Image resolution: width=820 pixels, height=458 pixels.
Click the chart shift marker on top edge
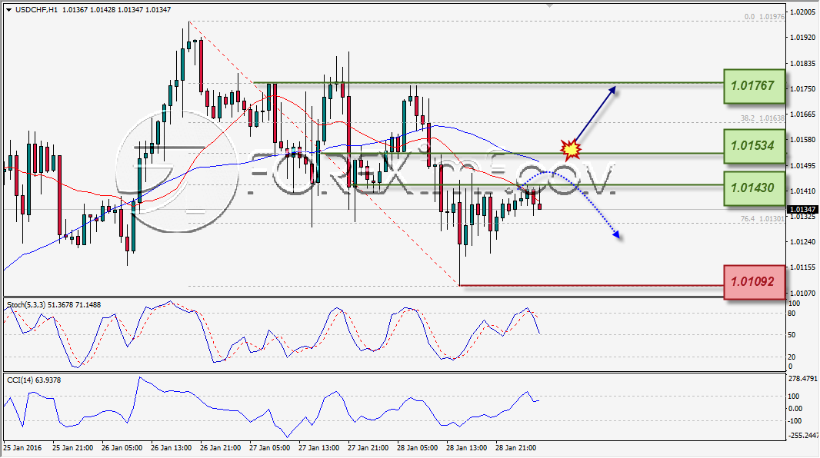click(x=549, y=5)
